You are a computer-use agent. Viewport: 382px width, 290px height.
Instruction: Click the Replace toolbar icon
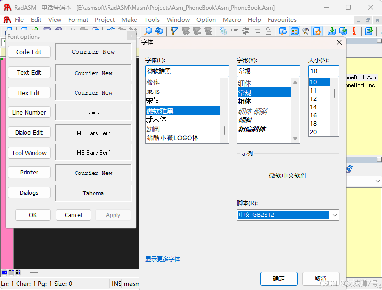[x=159, y=31]
